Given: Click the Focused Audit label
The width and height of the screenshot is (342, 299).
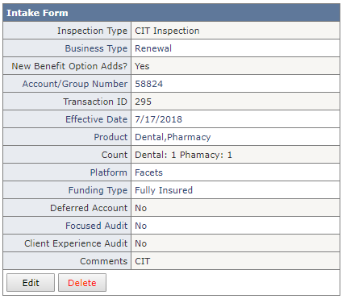Looking at the screenshot, I should click(x=96, y=226).
